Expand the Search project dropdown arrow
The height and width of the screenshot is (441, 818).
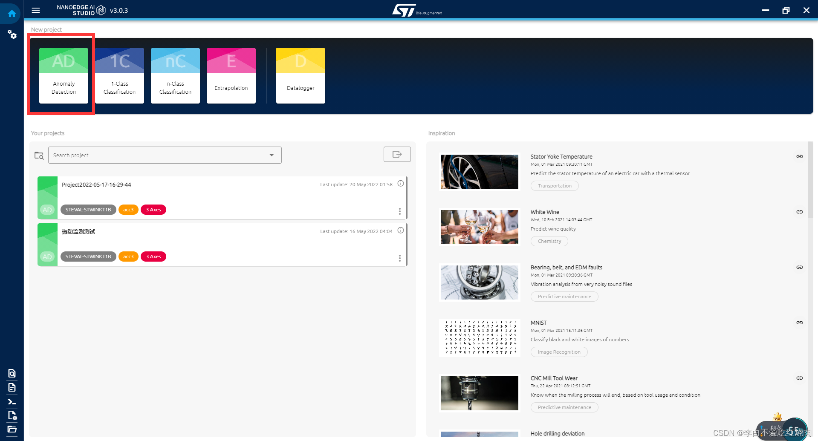click(272, 155)
